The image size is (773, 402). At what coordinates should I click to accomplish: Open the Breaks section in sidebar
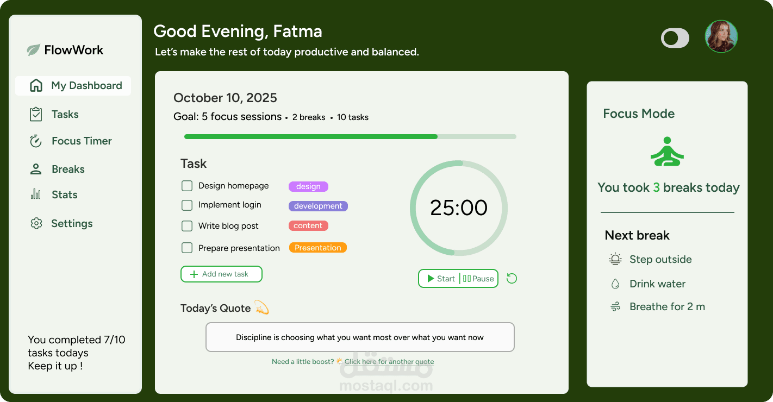[x=68, y=169]
